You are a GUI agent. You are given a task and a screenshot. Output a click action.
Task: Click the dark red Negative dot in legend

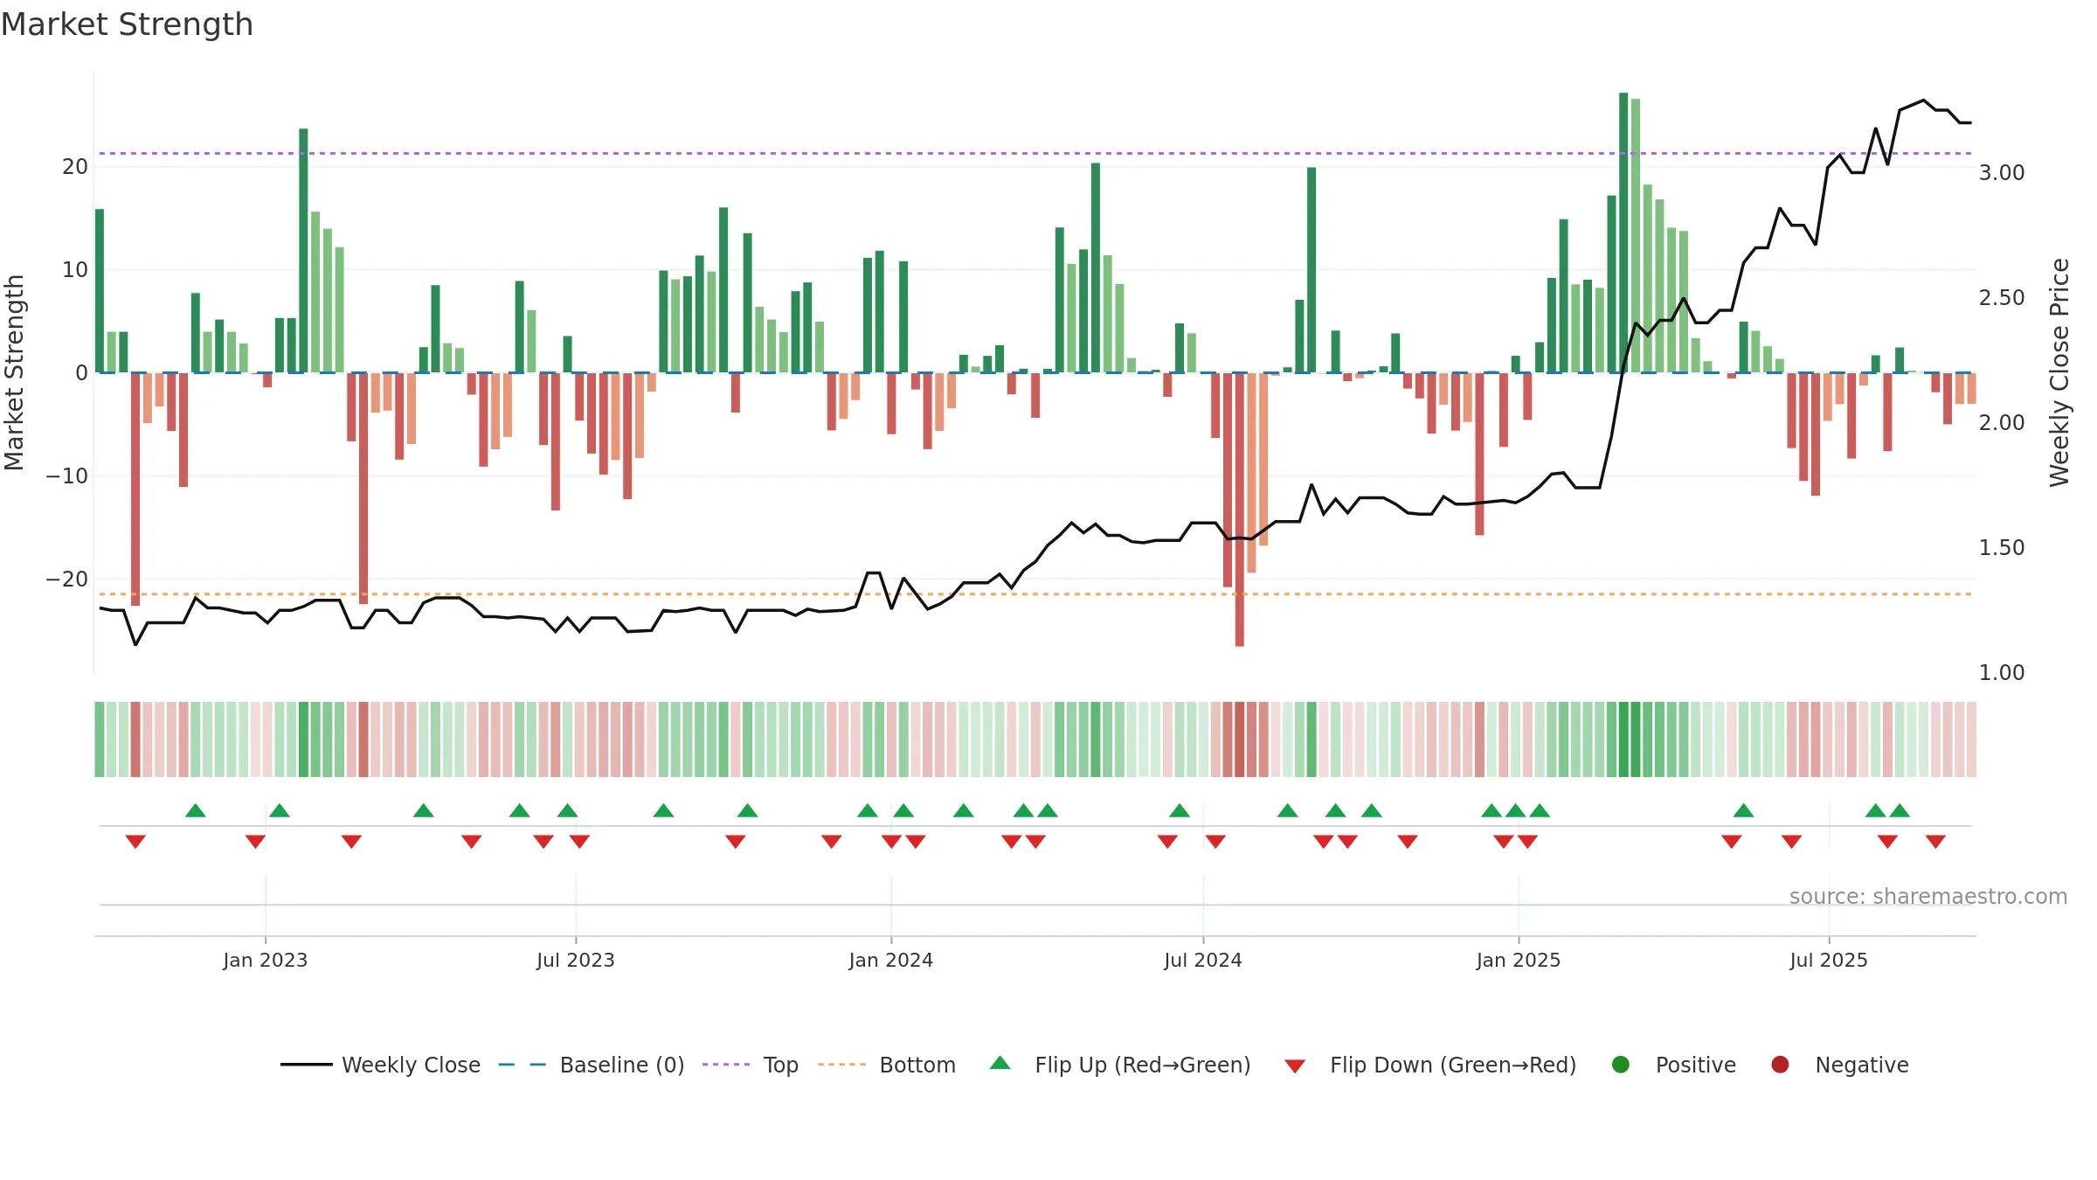[x=1780, y=1065]
